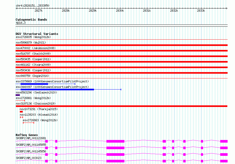Viewport: 235px width, 164px height.
Task: Click the thick blue bar of esv3379869
Action: [x=34, y=84]
